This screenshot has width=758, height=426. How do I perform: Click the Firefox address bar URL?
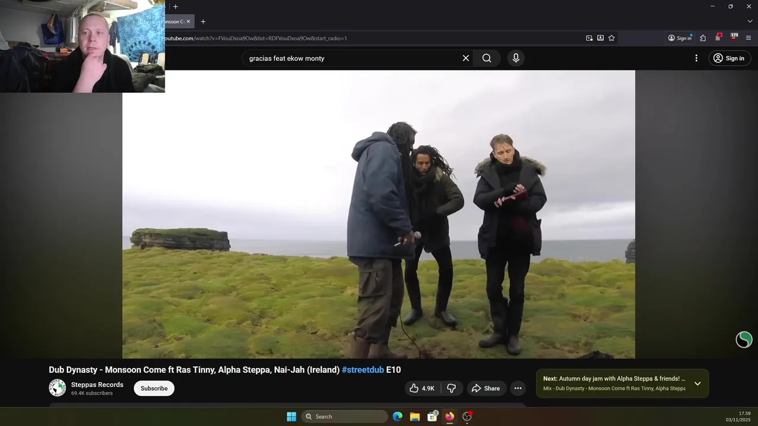256,38
